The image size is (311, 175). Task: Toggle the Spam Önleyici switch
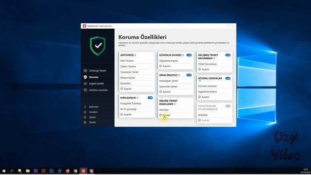coord(189,75)
